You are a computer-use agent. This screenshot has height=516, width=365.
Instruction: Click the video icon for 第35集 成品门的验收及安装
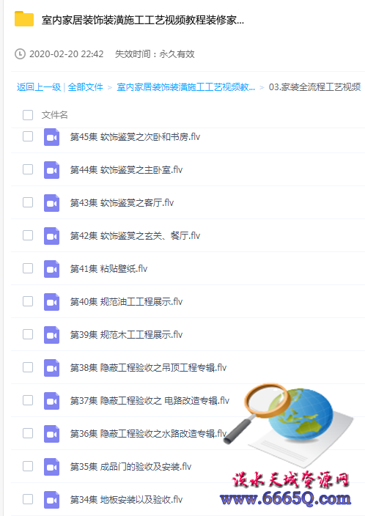(x=52, y=467)
